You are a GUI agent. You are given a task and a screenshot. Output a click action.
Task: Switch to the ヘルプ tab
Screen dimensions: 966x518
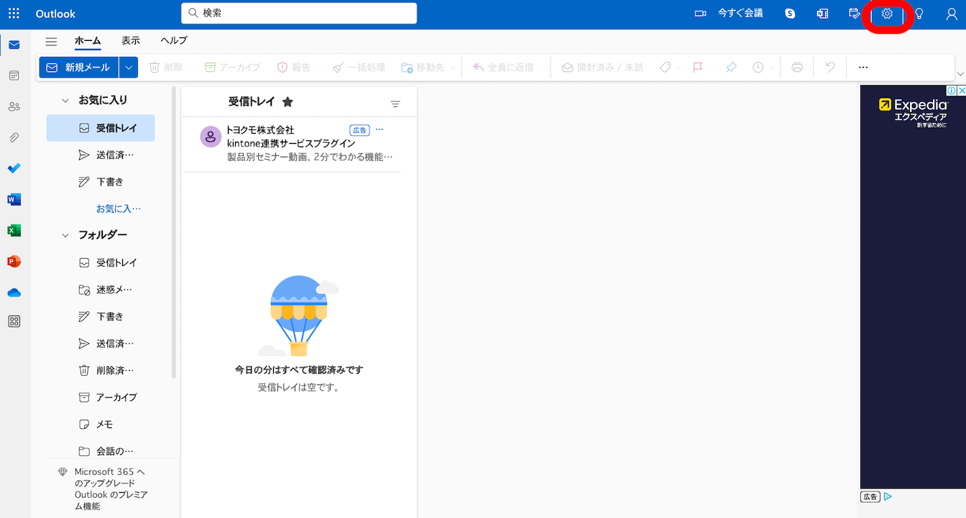click(x=174, y=41)
